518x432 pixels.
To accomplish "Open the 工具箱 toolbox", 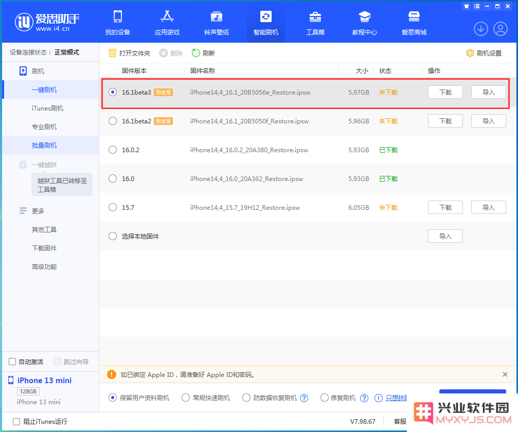I will tap(315, 23).
